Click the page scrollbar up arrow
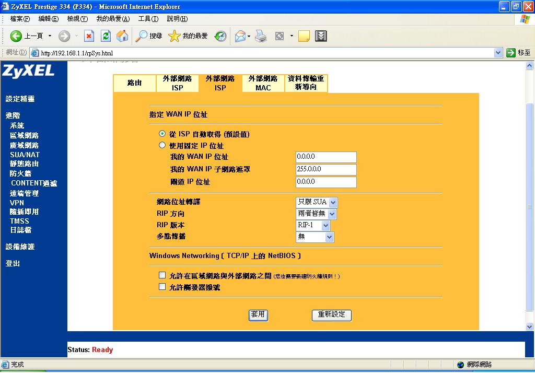 [530, 65]
